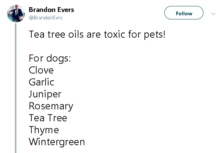Screen dimensions: 224x153
Task: Click the word "Rosemary" in the list
Action: pos(51,106)
